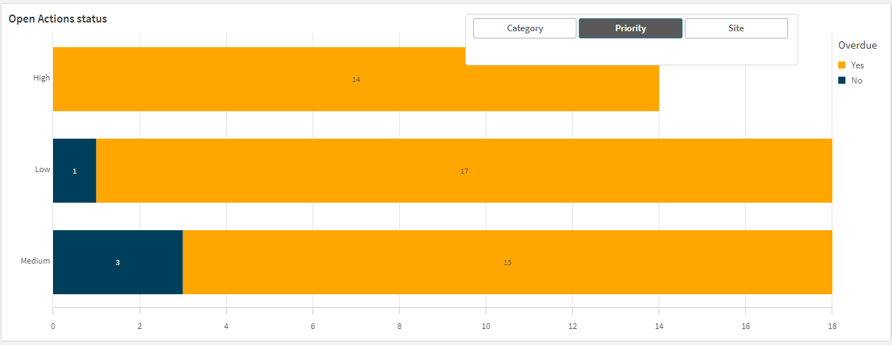Select the Medium bar's dark blue segment

pyautogui.click(x=117, y=262)
